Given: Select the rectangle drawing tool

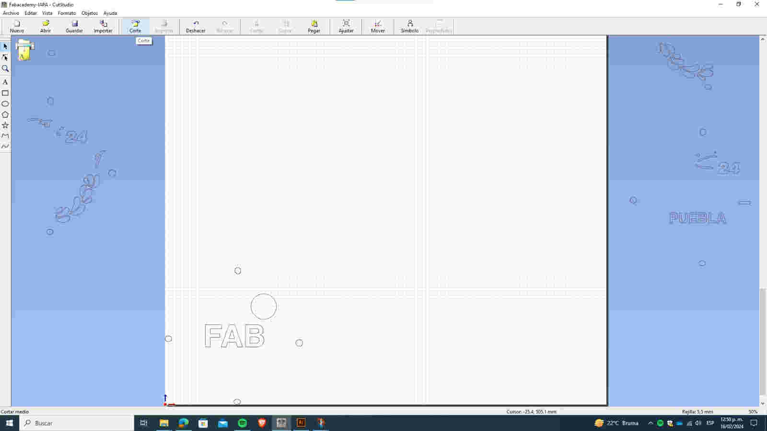Looking at the screenshot, I should click(5, 93).
